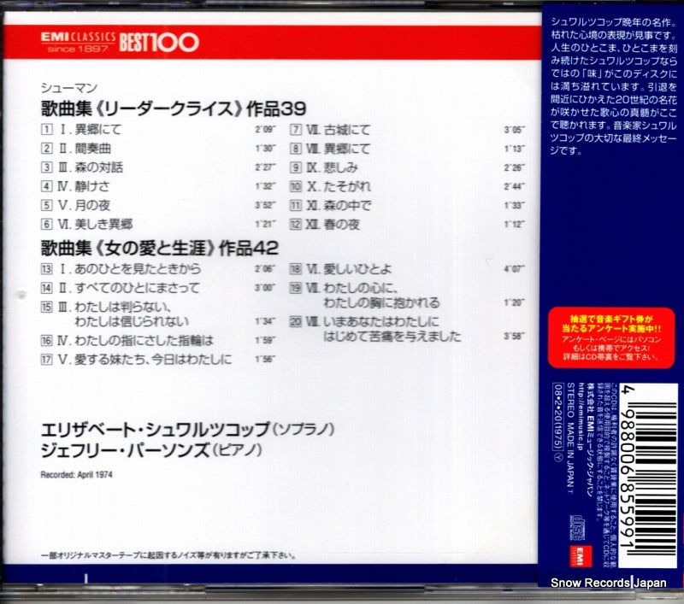Select track 1 title Ⅰ.異郷にて
The image size is (684, 604).
[x=90, y=130]
